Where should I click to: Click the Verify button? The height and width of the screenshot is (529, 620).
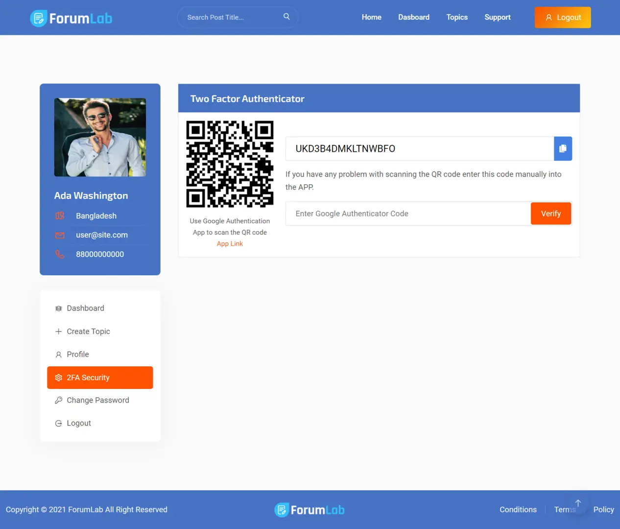point(551,214)
